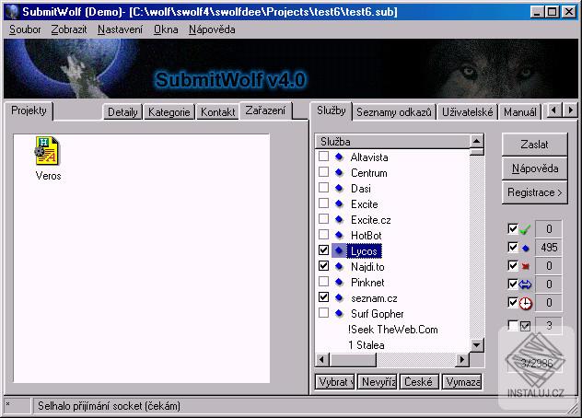Click the blue diamond icon beside seznam.cz

339,297
